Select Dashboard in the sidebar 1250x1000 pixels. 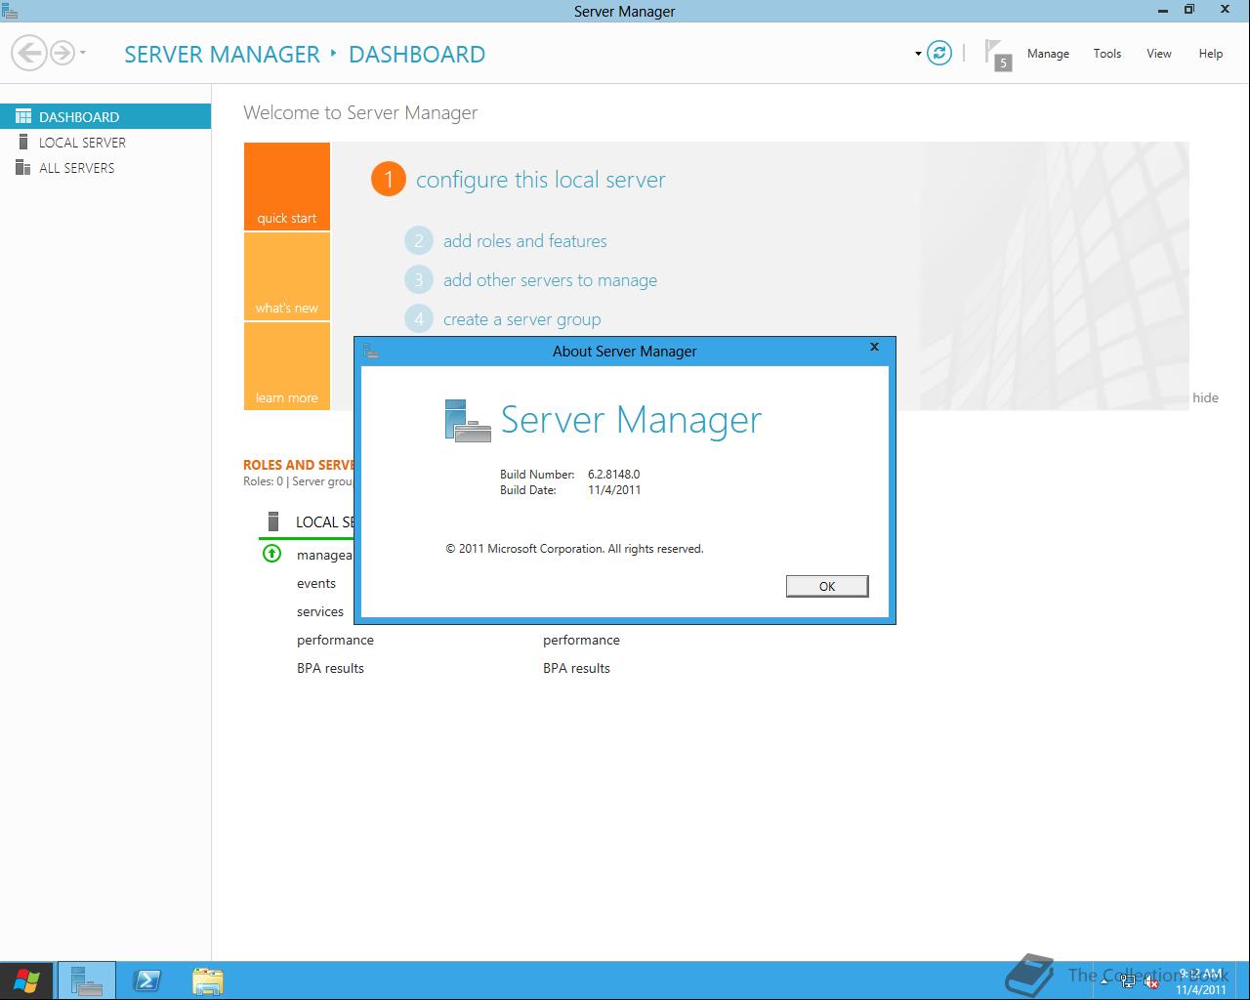click(105, 116)
